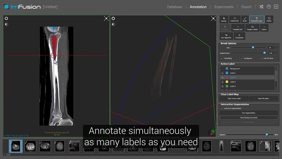Open the Template Def. tool
Viewport: 282px width, 159px height.
[x=237, y=28]
